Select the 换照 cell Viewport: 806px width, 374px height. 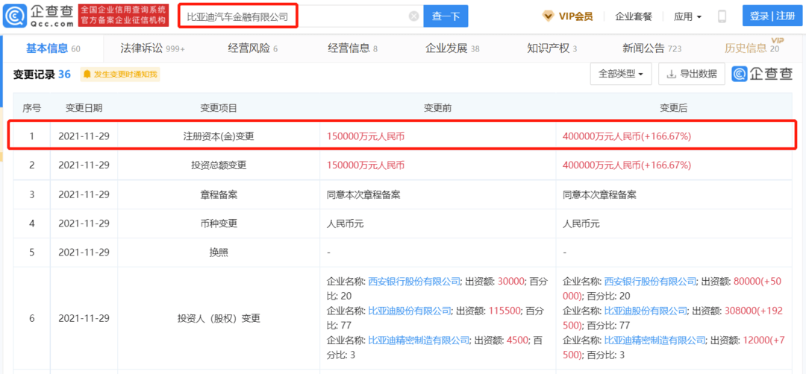(x=219, y=253)
